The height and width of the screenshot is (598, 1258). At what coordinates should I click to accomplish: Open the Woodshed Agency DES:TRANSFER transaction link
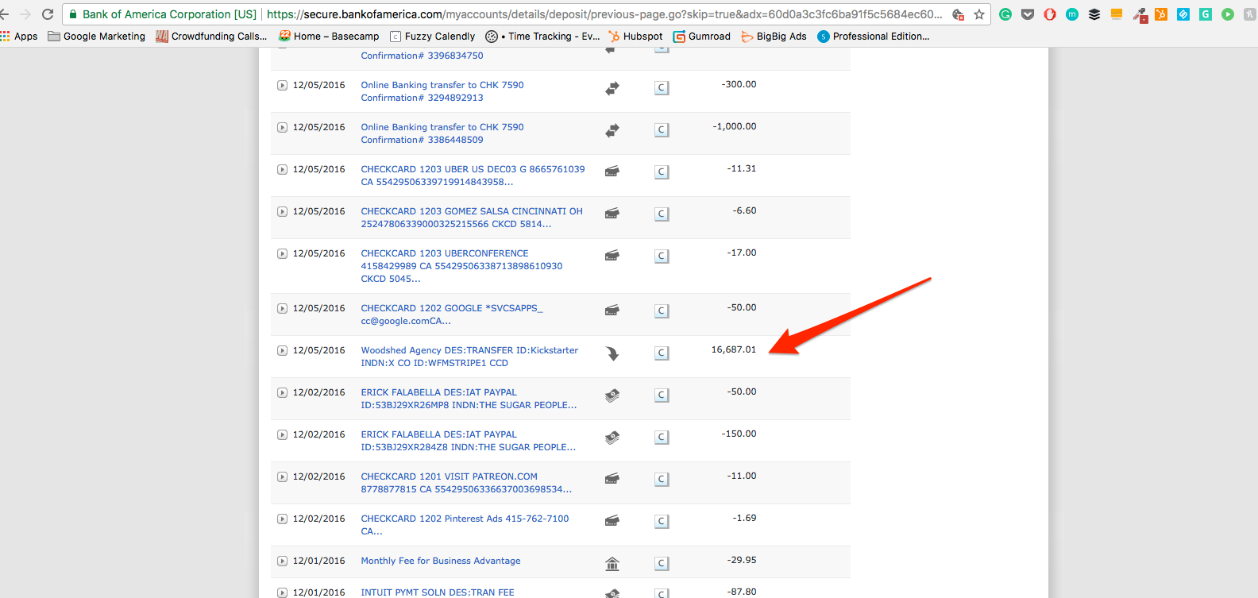469,357
